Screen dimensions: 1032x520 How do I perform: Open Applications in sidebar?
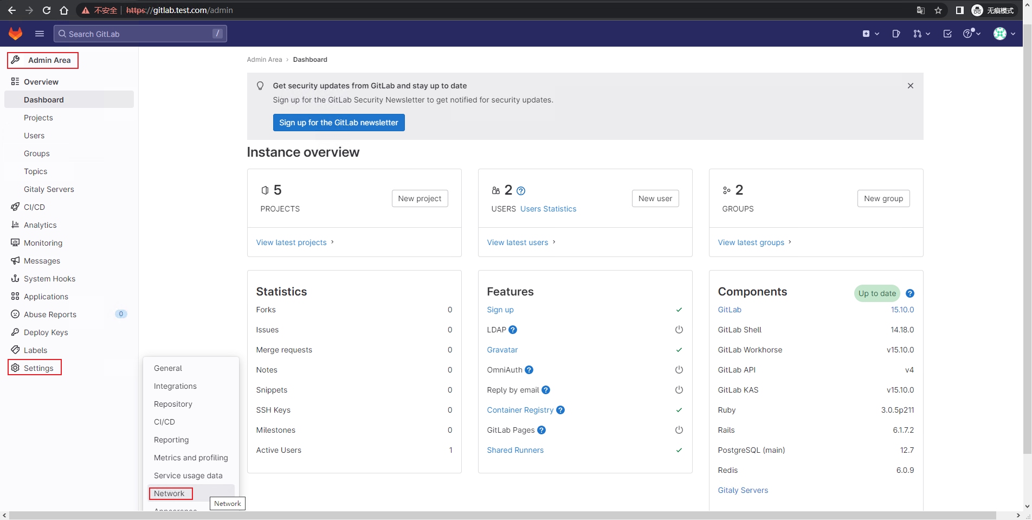tap(46, 297)
